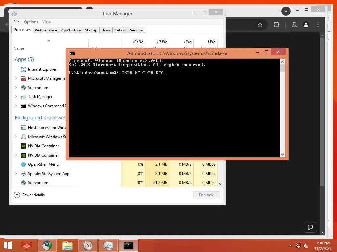Select Spooler SubSystem App printer icon
The height and width of the screenshot is (252, 337).
click(x=23, y=174)
